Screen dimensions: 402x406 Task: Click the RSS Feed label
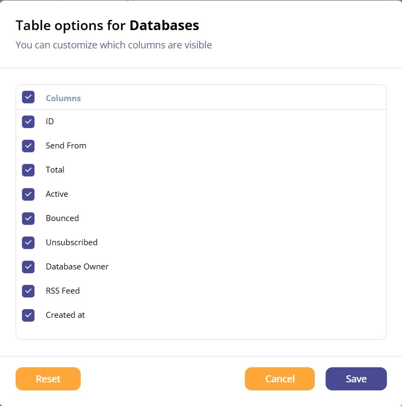click(63, 291)
